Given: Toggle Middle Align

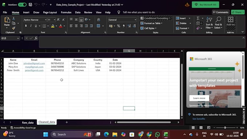Looking at the screenshot, I should click(x=76, y=20).
